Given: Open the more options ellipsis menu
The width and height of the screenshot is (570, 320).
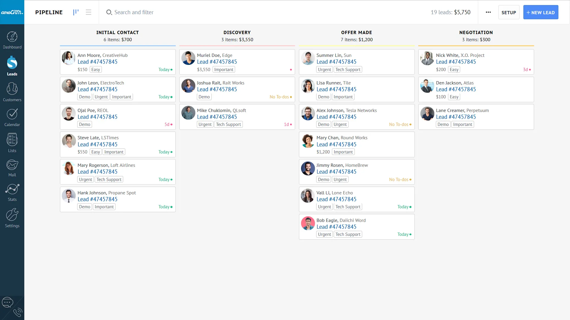Looking at the screenshot, I should (x=488, y=12).
